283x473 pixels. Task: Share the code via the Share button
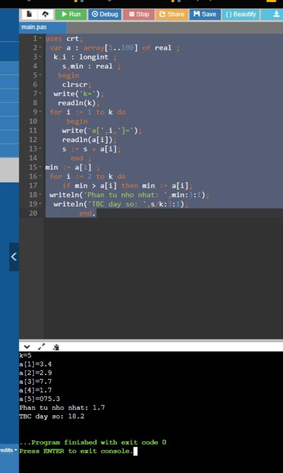click(172, 14)
